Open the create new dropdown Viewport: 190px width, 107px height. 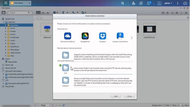[x=56, y=12]
